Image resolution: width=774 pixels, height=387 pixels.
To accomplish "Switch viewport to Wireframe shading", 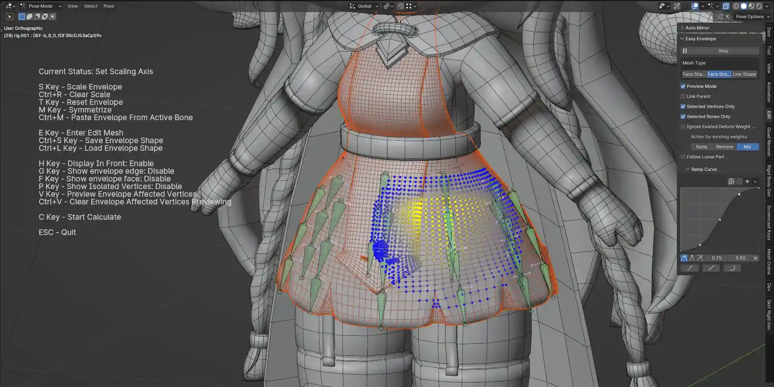I will 736,6.
